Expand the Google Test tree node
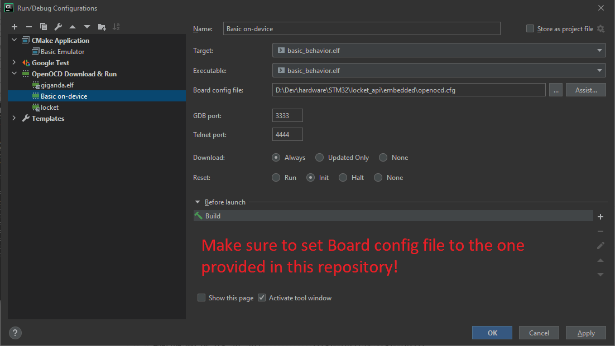The image size is (615, 346). coord(15,62)
